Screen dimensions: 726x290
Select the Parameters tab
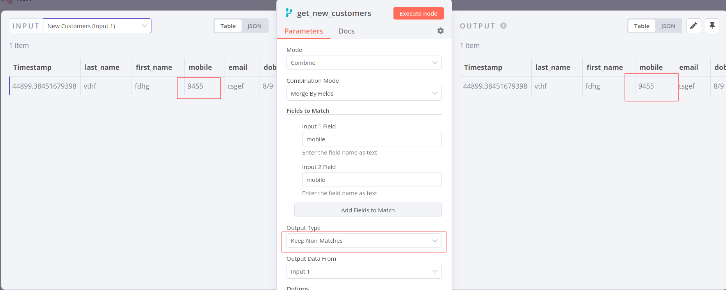coord(304,31)
